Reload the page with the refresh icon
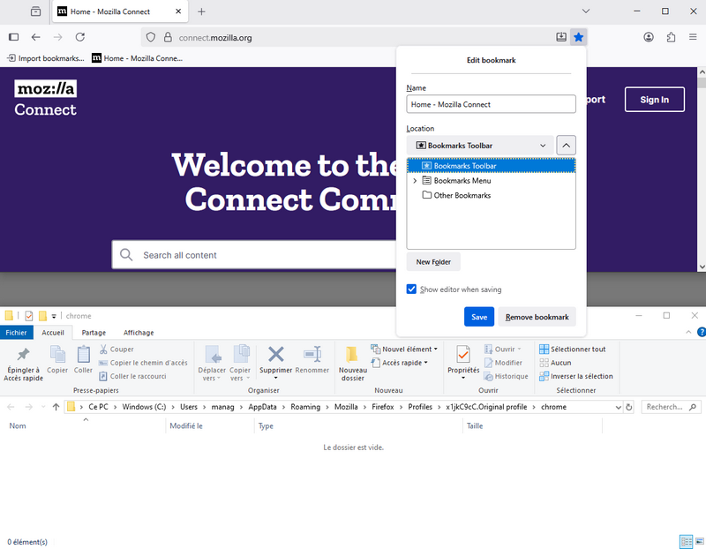This screenshot has height=549, width=706. pyautogui.click(x=80, y=37)
